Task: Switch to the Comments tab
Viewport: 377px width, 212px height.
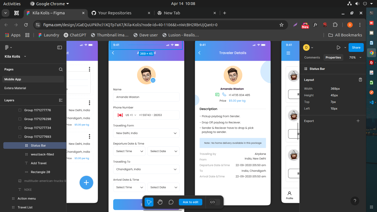Action: pyautogui.click(x=312, y=57)
